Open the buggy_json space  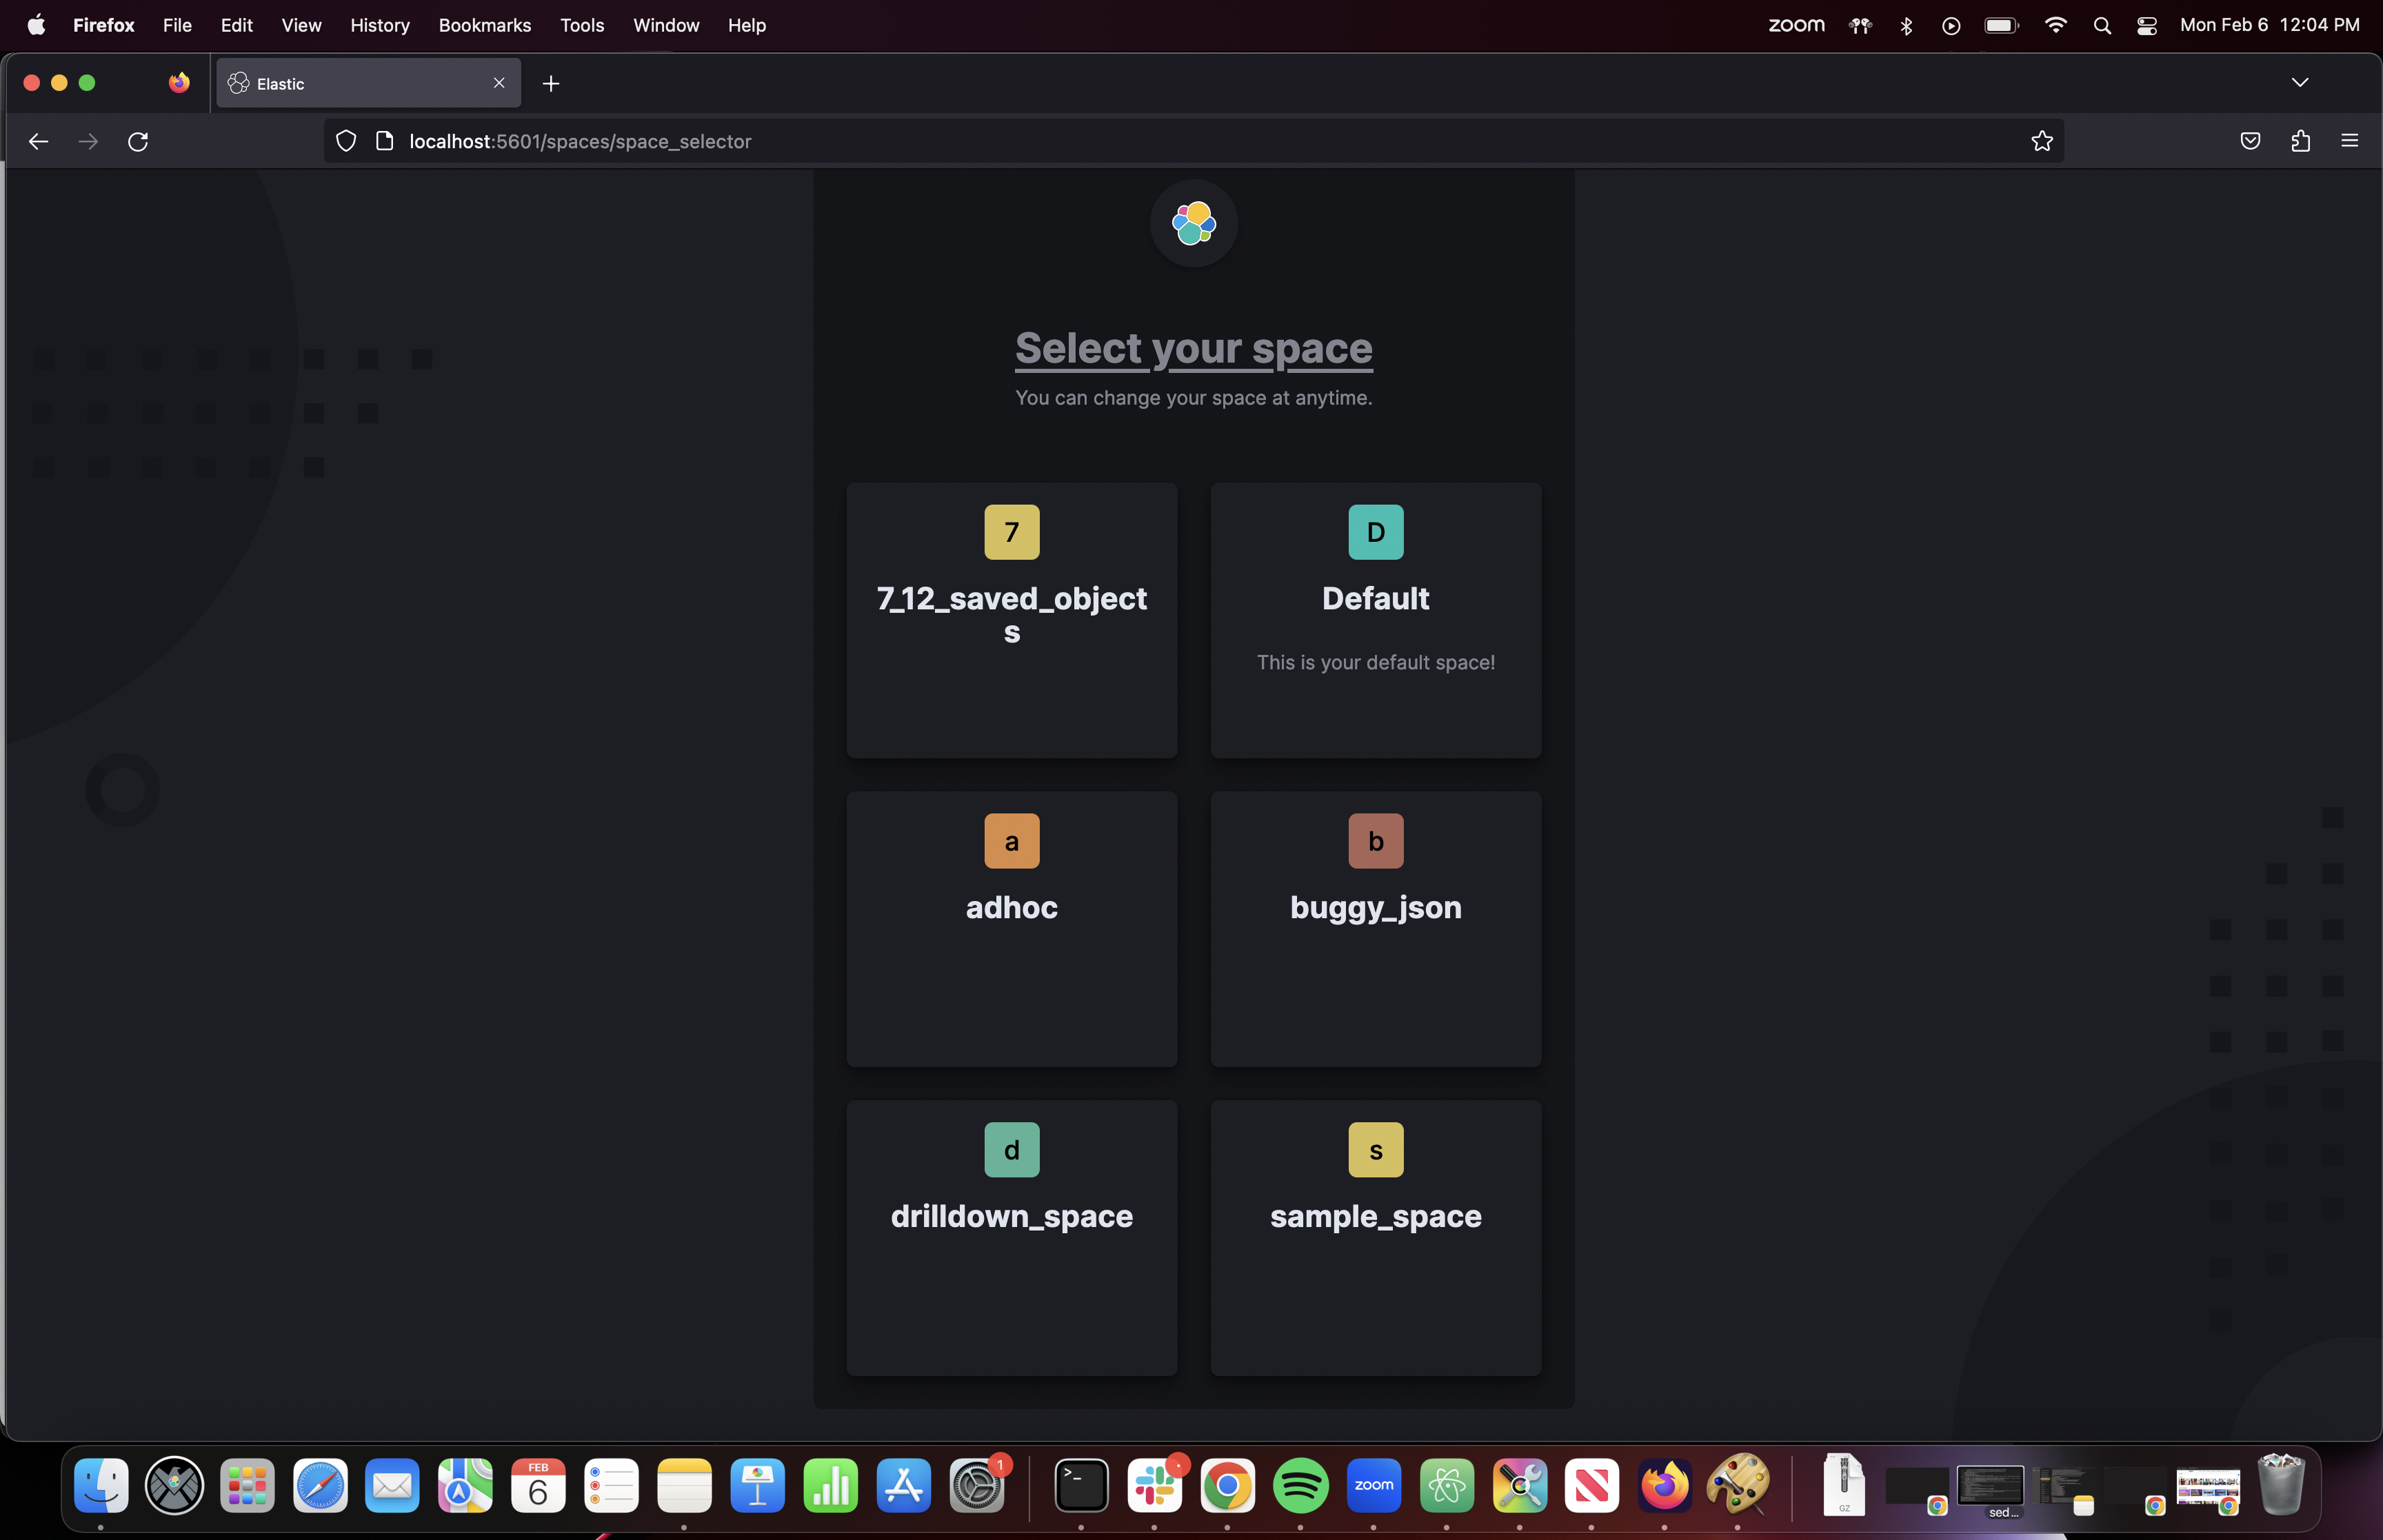pos(1375,928)
